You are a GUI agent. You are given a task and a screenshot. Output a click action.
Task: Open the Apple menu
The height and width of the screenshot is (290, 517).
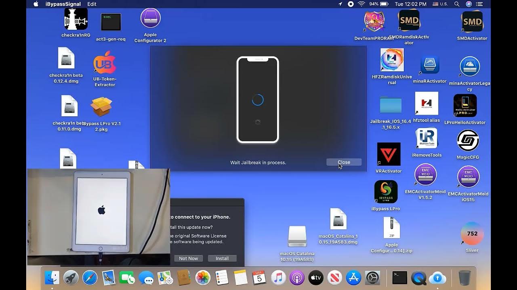pos(36,4)
